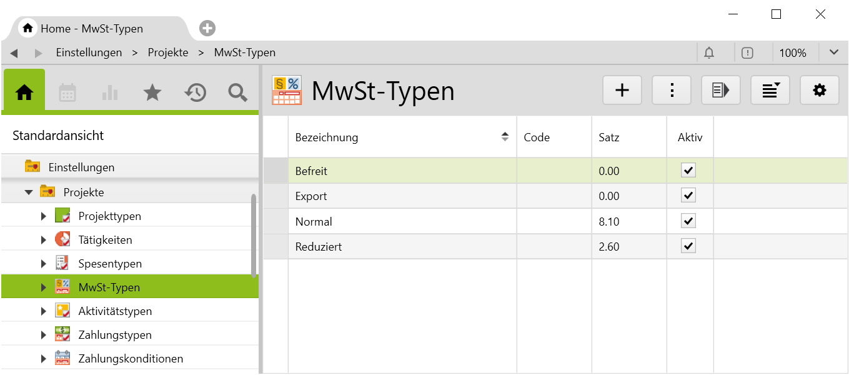Viewport: 849px width, 375px height.
Task: Open the settings gear in the toolbar
Action: [819, 91]
